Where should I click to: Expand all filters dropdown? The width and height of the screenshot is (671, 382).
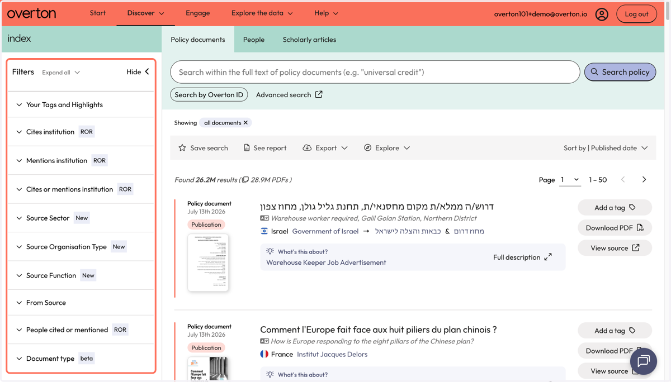pos(61,73)
